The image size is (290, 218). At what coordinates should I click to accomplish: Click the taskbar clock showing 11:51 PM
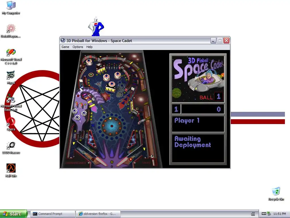coord(280,214)
